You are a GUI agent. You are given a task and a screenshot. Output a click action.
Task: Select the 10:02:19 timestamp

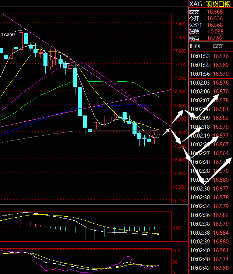[200, 136]
